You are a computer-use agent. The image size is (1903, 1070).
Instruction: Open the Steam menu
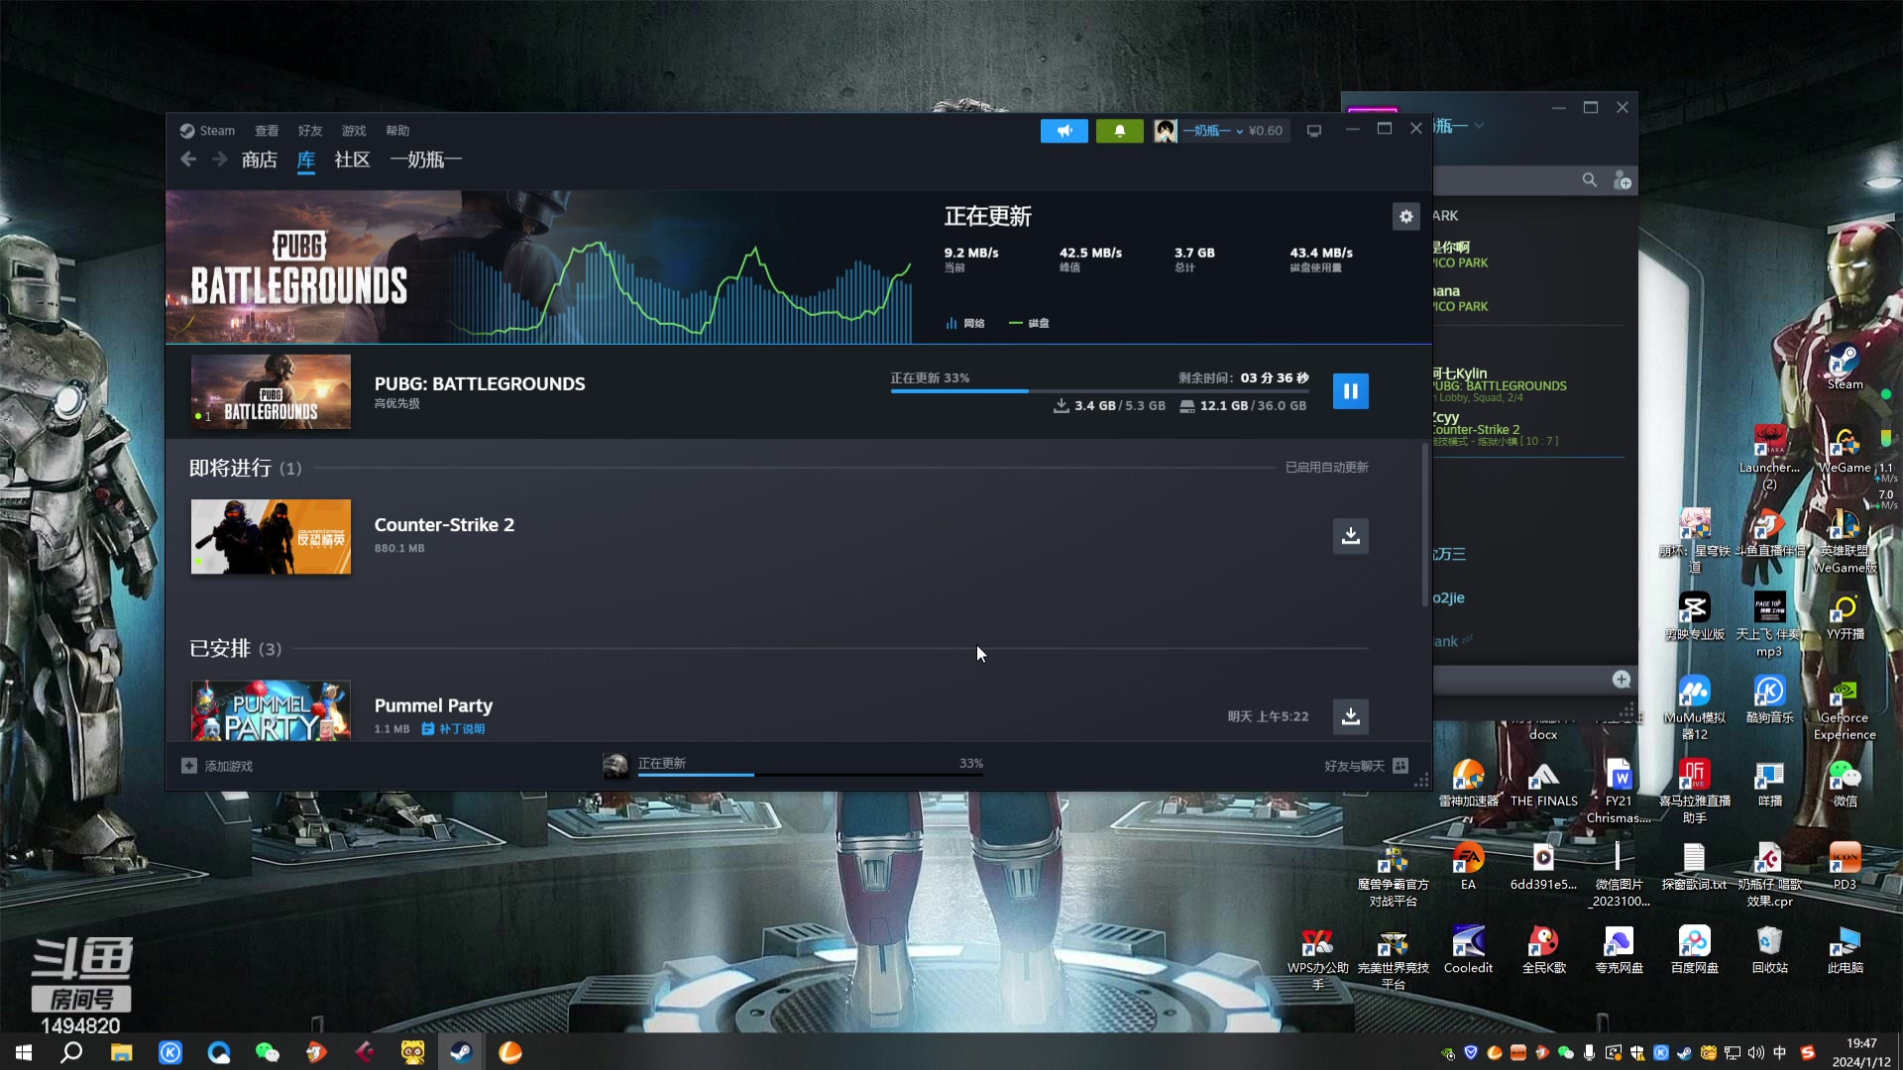207,131
